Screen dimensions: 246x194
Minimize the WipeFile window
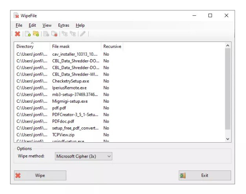click(x=194, y=16)
